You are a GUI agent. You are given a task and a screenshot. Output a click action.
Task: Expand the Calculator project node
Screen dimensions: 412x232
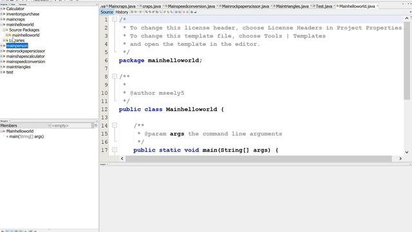click(x=1, y=8)
